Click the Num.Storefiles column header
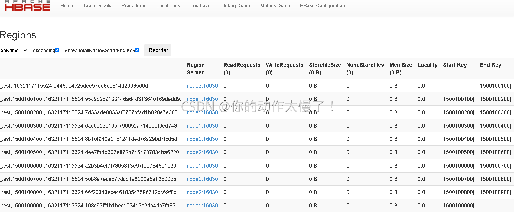The width and height of the screenshot is (514, 212). (x=365, y=69)
